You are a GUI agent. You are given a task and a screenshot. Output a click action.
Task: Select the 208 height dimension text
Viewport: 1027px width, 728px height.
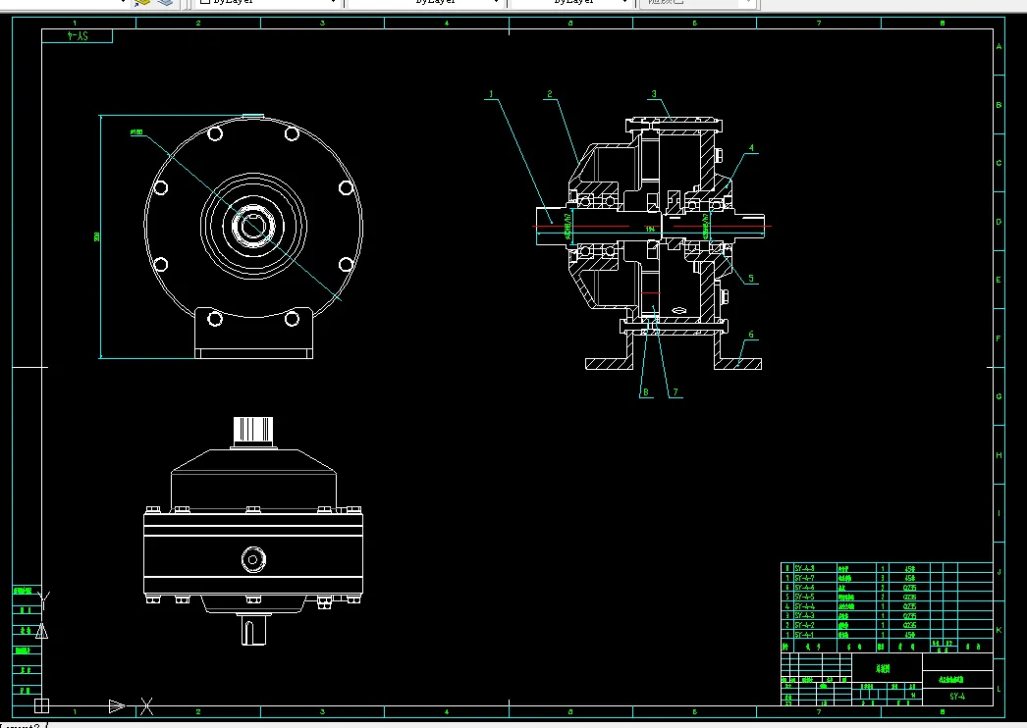(x=97, y=236)
